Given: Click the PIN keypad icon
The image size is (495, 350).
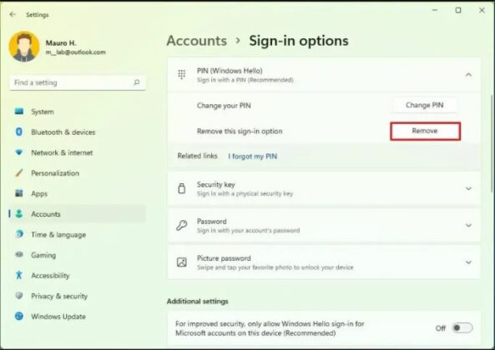Looking at the screenshot, I should (x=181, y=74).
